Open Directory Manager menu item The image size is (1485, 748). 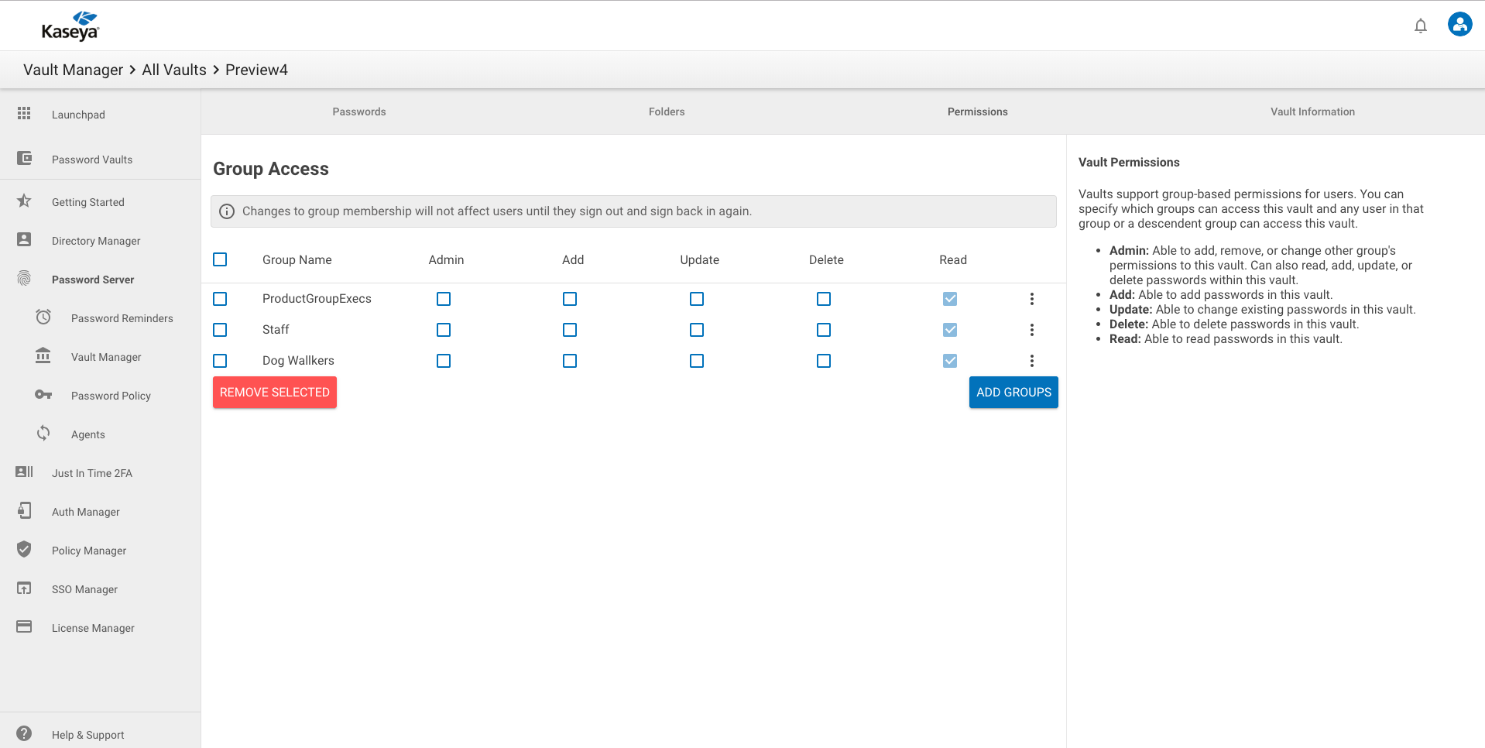[x=96, y=241]
